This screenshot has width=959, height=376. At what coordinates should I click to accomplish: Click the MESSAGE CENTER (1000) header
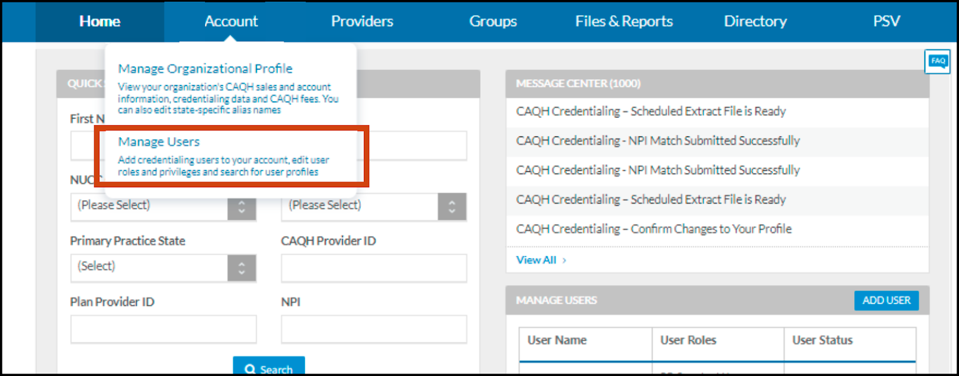coord(578,84)
